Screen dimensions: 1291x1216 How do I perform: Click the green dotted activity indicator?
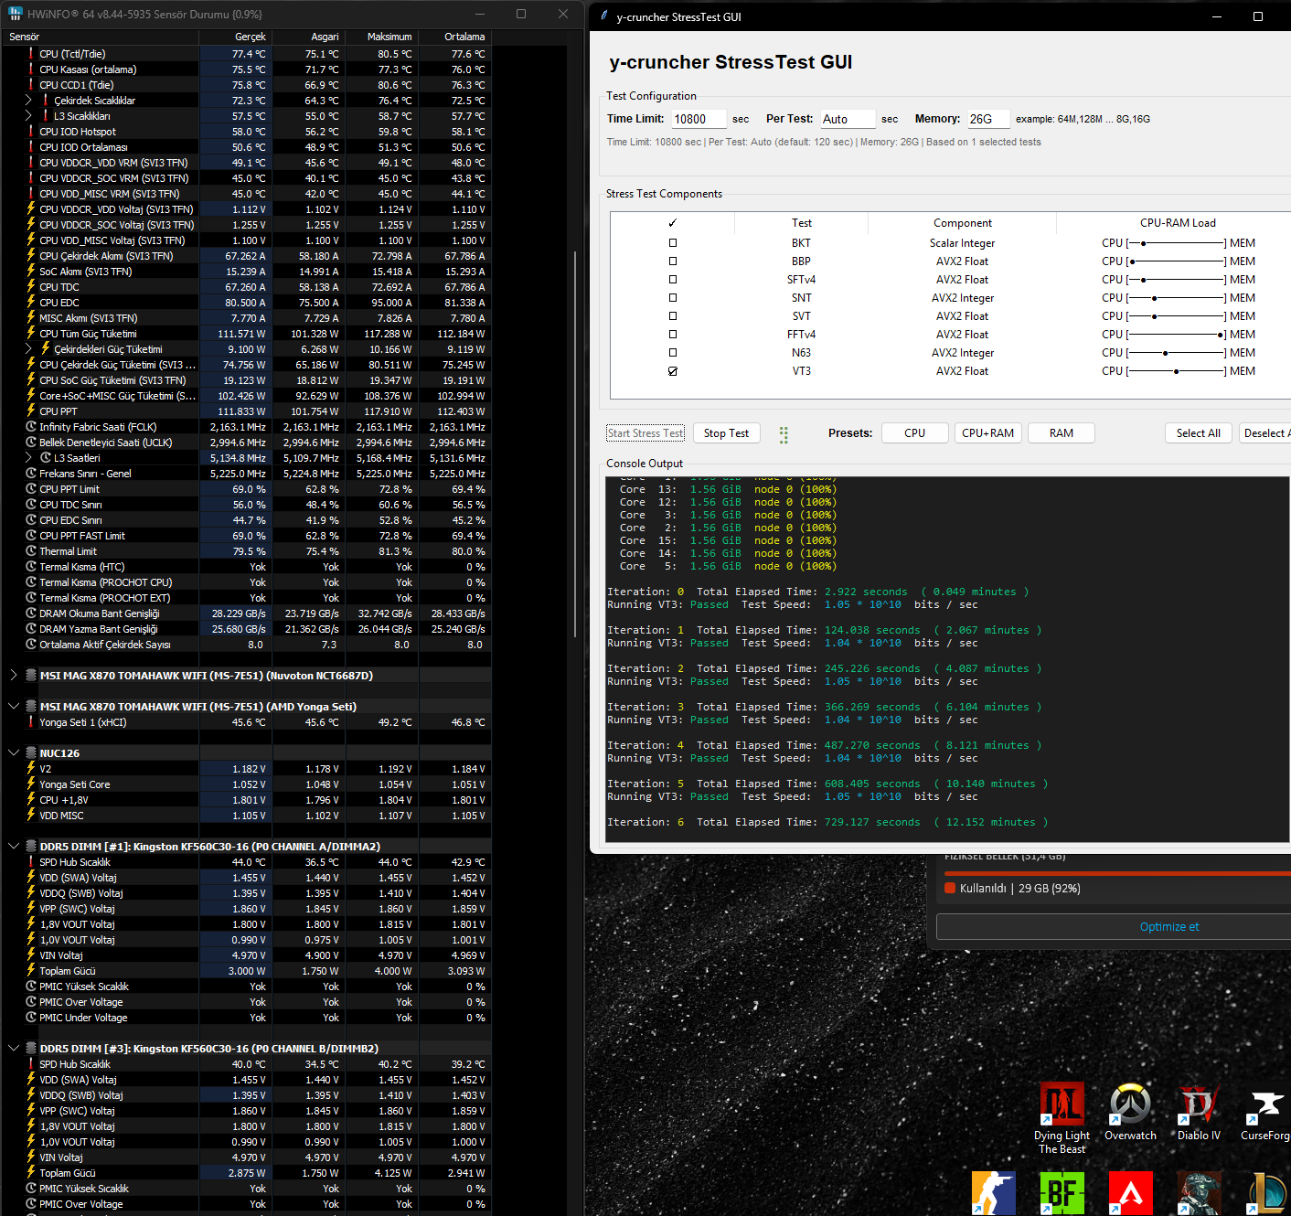(784, 435)
